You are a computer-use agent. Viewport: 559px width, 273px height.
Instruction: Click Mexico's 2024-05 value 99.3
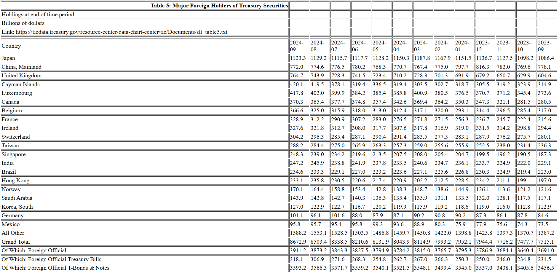(378, 224)
